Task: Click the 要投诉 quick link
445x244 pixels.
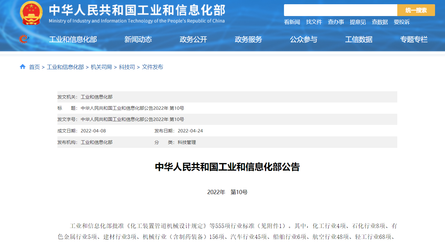Action: click(x=402, y=22)
